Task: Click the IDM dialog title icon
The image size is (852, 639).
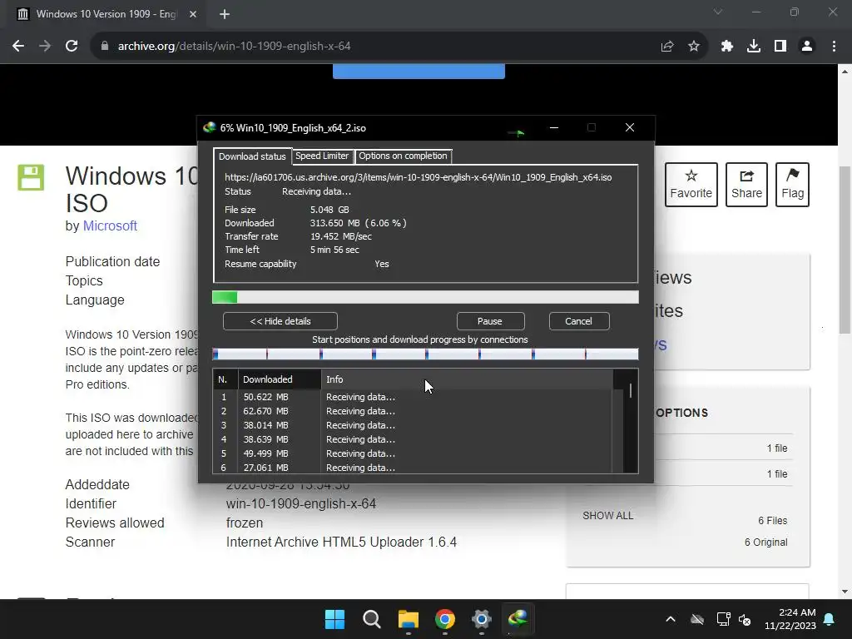Action: click(x=209, y=127)
